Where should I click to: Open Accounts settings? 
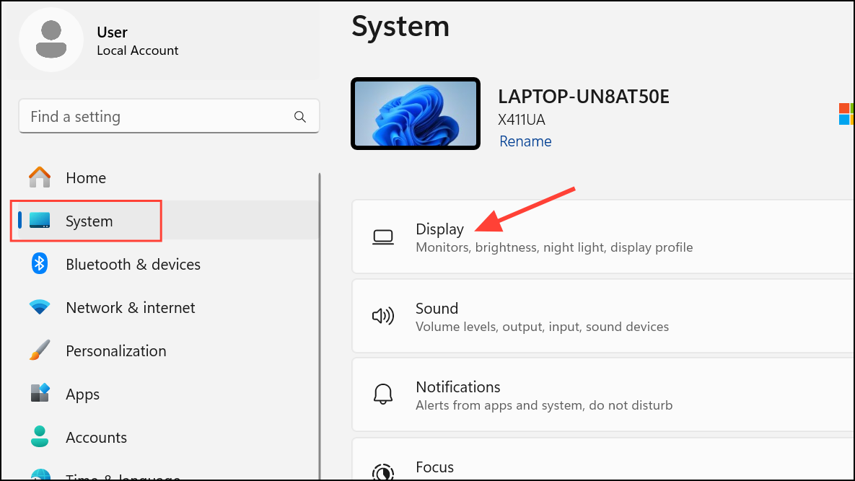[x=96, y=438]
